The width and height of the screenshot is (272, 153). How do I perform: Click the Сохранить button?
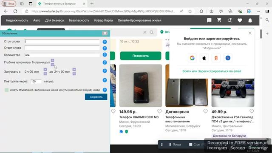tap(96, 97)
